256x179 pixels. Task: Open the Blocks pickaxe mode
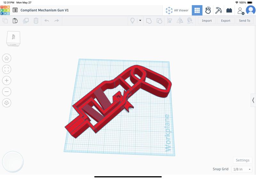[219, 10]
